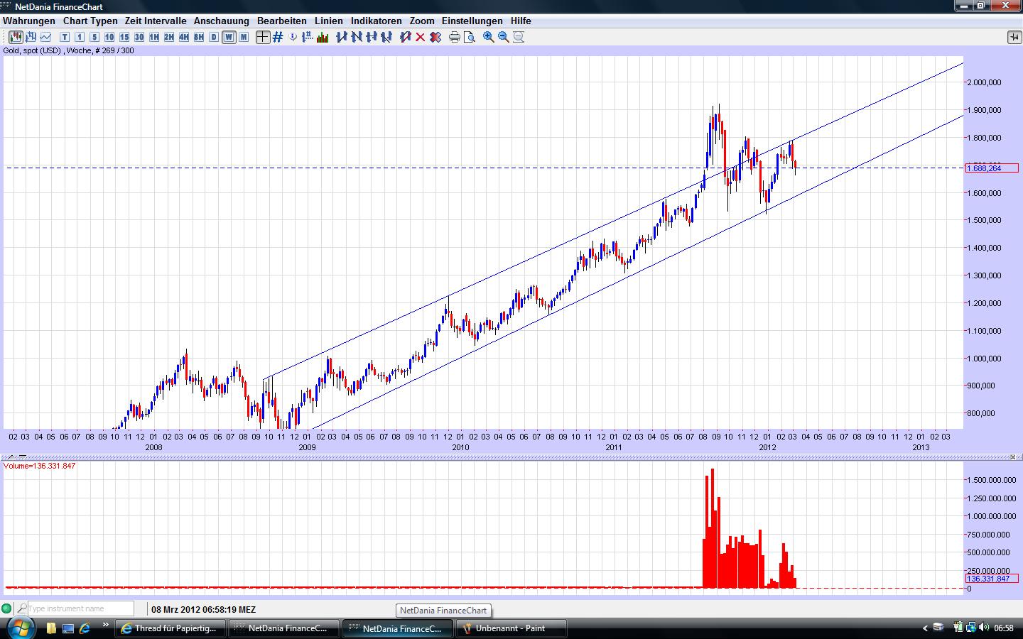Zoom in with the plus magnifier

click(489, 37)
